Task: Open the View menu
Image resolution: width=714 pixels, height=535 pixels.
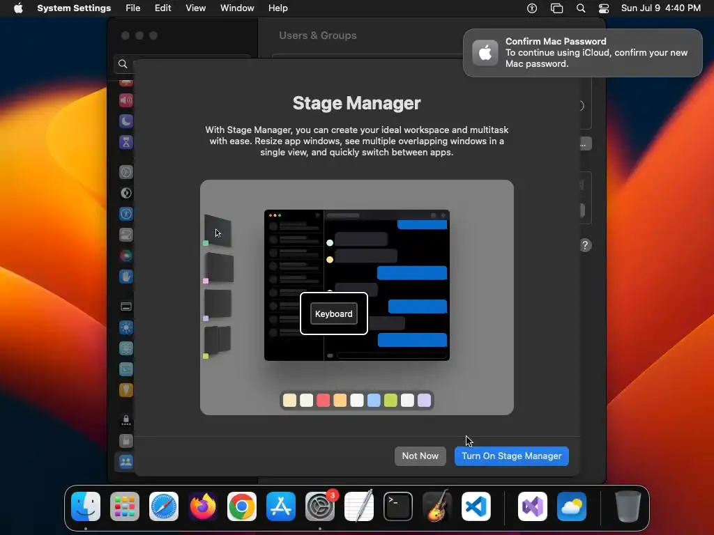Action: (x=195, y=8)
